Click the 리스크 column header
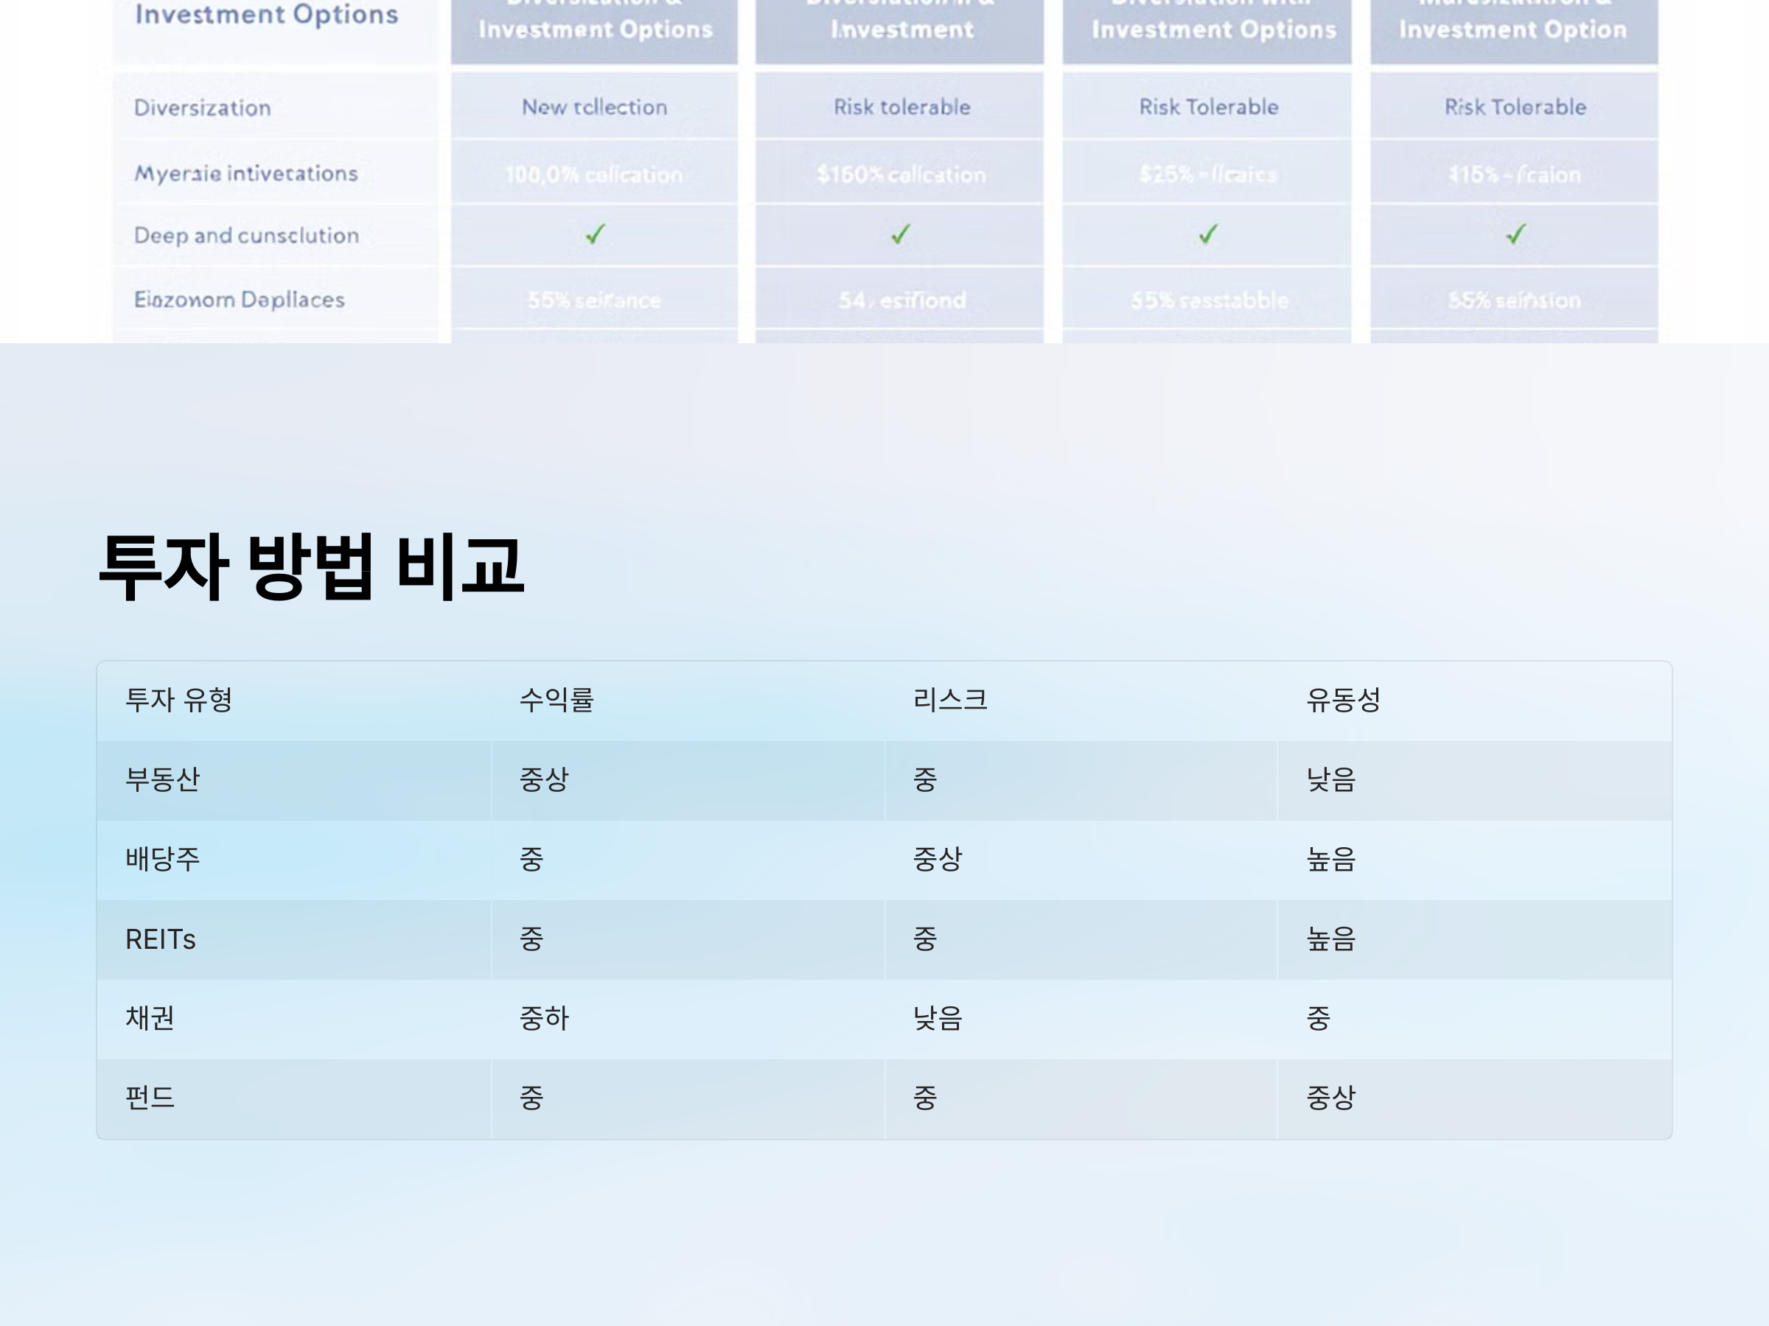Screen dimensions: 1769x1326 pyautogui.click(x=949, y=700)
